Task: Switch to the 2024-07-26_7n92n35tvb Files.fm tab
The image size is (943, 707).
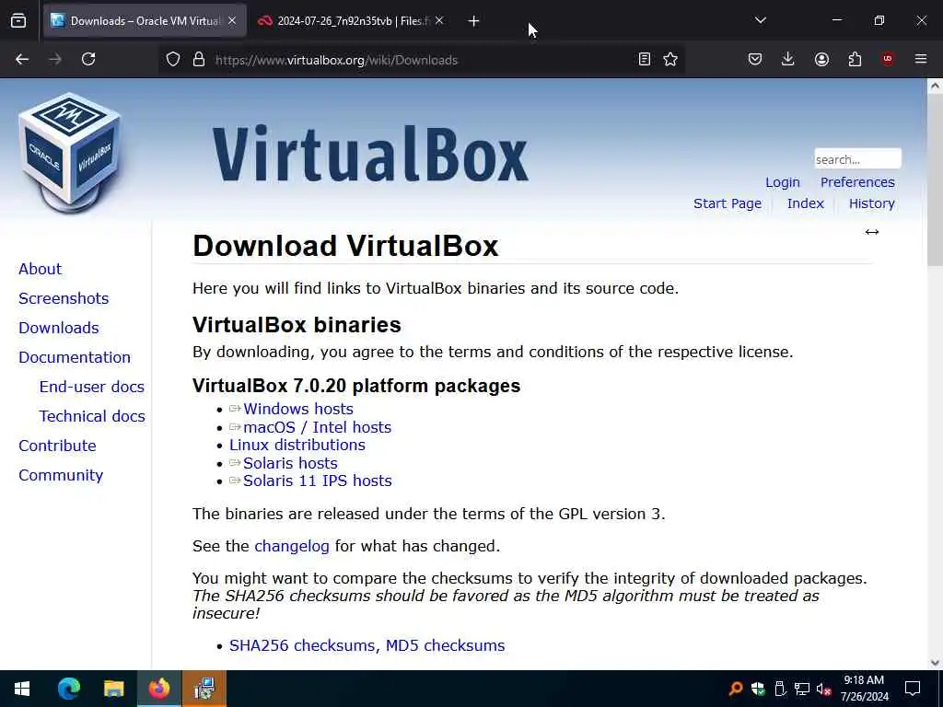Action: coord(351,21)
